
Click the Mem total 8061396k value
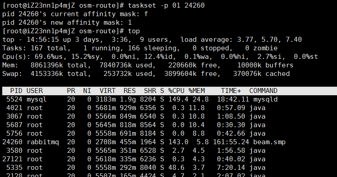(x=47, y=65)
